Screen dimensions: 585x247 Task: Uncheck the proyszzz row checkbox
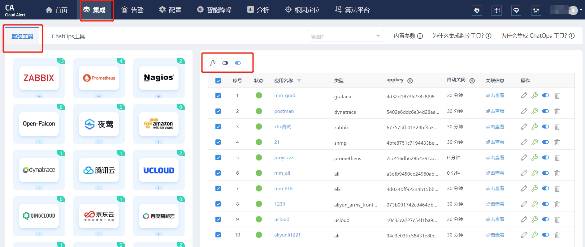218,157
